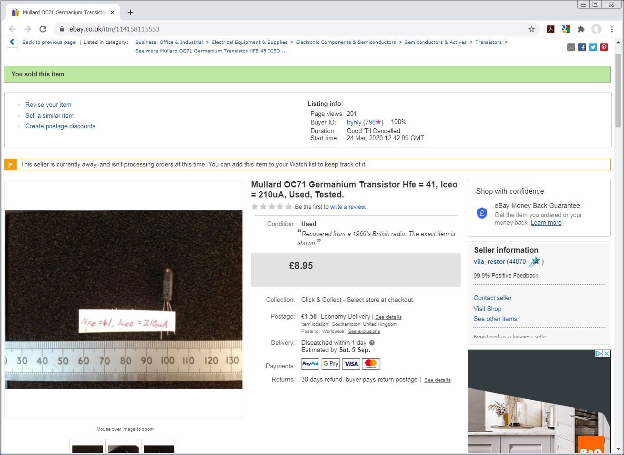
Task: Click the browser forward arrow
Action: [x=28, y=29]
